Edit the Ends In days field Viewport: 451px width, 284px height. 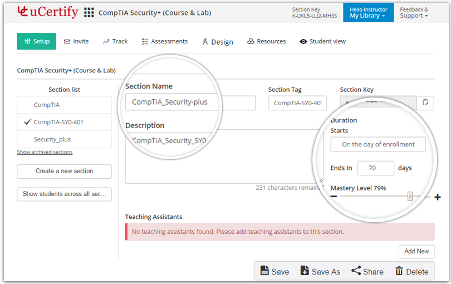click(376, 168)
